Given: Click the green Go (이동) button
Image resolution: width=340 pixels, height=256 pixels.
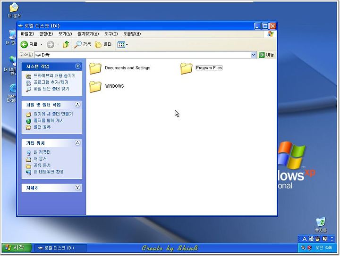Looking at the screenshot, I should click(x=266, y=55).
